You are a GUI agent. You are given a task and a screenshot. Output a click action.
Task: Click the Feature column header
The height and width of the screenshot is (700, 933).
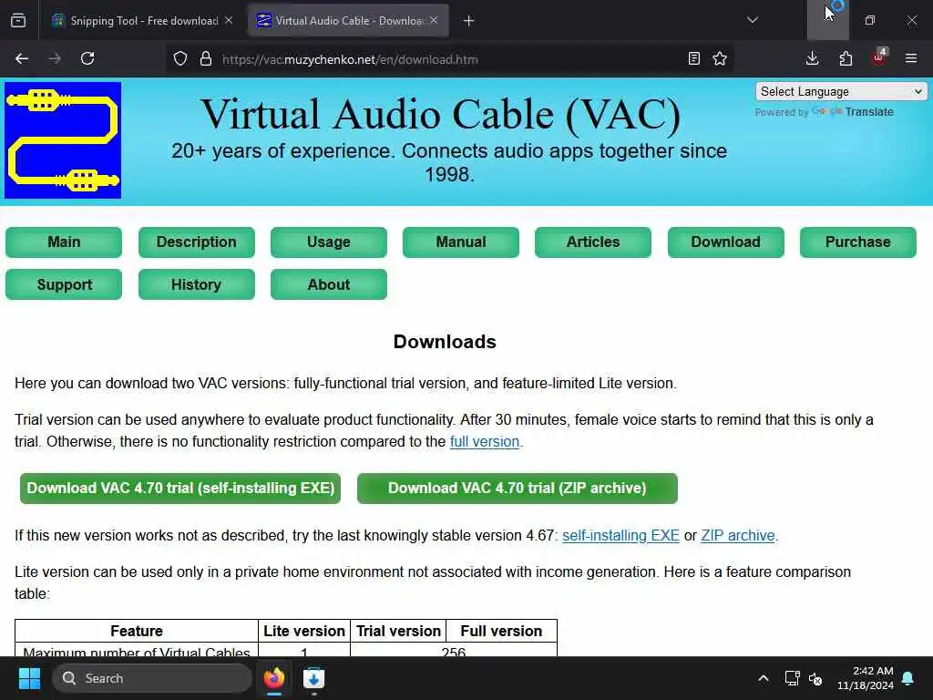click(x=137, y=631)
